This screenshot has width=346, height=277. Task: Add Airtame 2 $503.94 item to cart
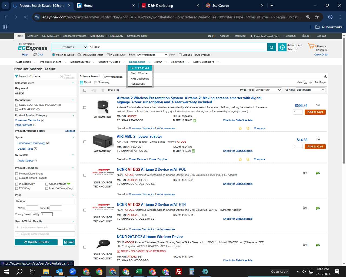(x=315, y=112)
